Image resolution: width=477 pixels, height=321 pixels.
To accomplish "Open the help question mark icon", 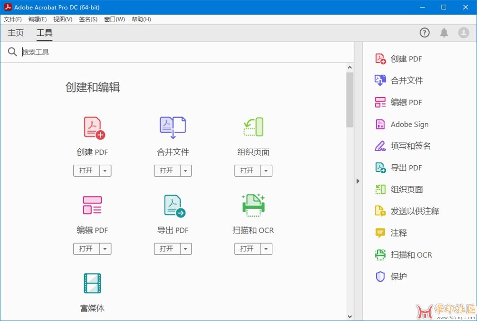I will [x=425, y=33].
